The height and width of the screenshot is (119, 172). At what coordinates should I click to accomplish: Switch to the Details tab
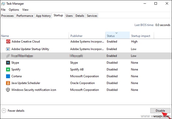pyautogui.click(x=80, y=16)
